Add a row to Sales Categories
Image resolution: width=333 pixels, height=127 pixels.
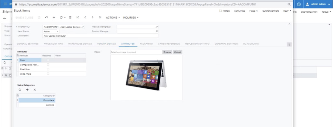pyautogui.click(x=27, y=90)
